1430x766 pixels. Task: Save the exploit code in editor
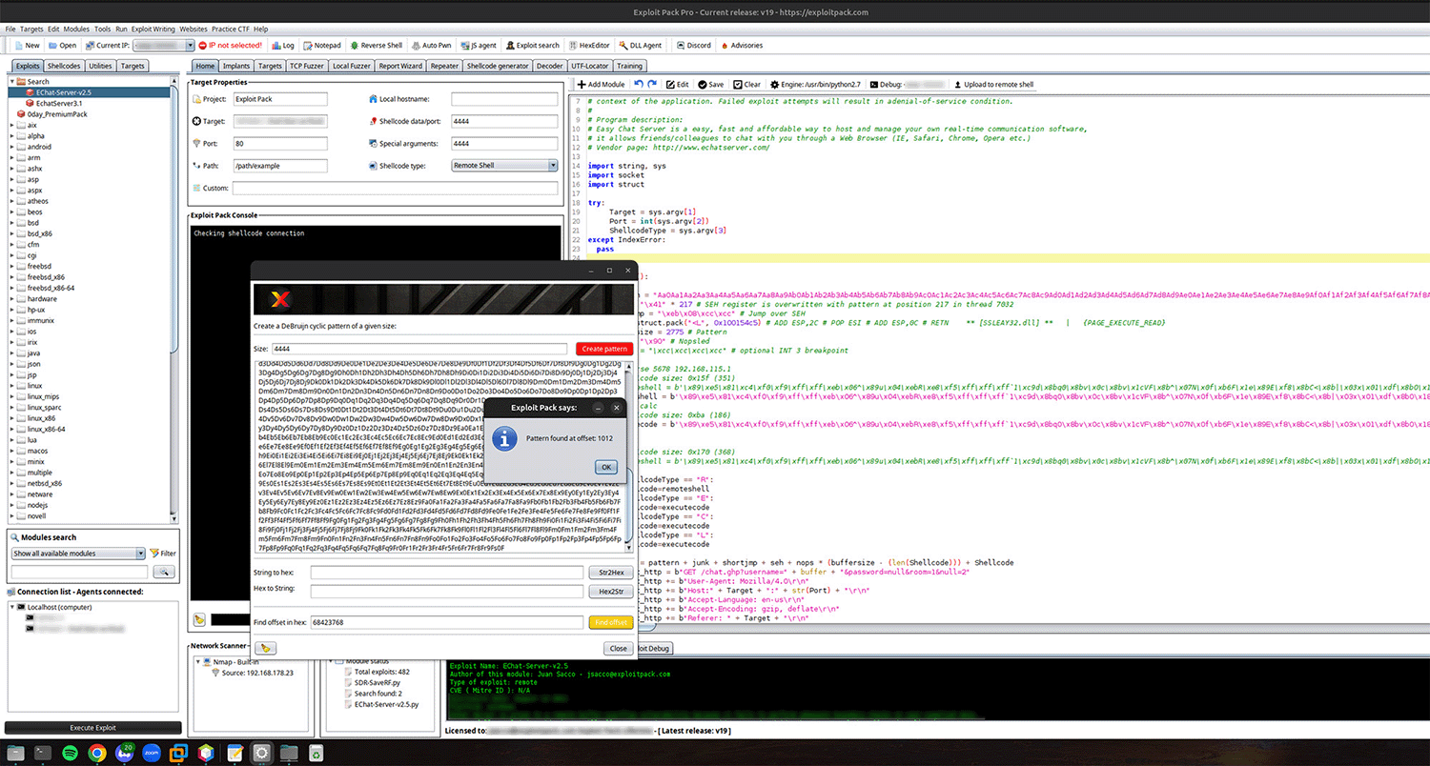[x=710, y=85]
